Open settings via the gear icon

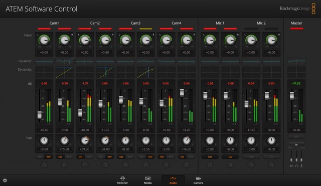(5, 180)
